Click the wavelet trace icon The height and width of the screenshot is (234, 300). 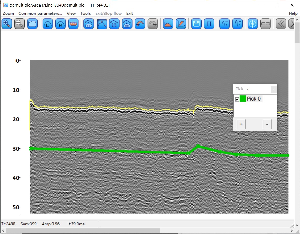[224, 24]
